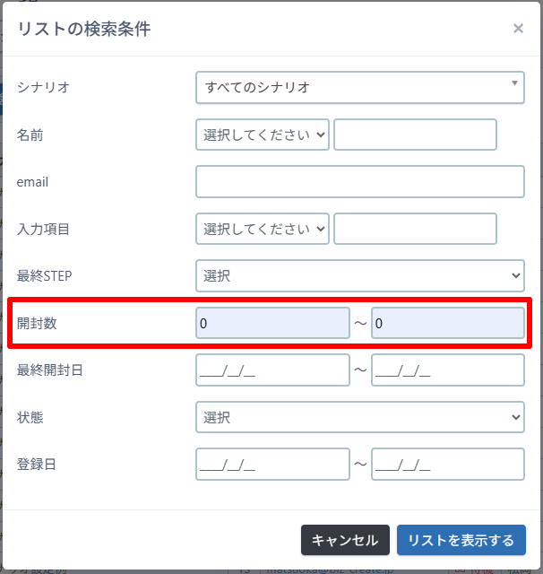The height and width of the screenshot is (574, 543).
Task: Click the リストの検索条件 dialog title
Action: click(x=83, y=29)
